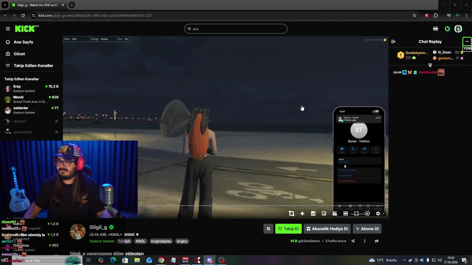Open Chrome media control icon
472x265 pixels.
coord(449,15)
